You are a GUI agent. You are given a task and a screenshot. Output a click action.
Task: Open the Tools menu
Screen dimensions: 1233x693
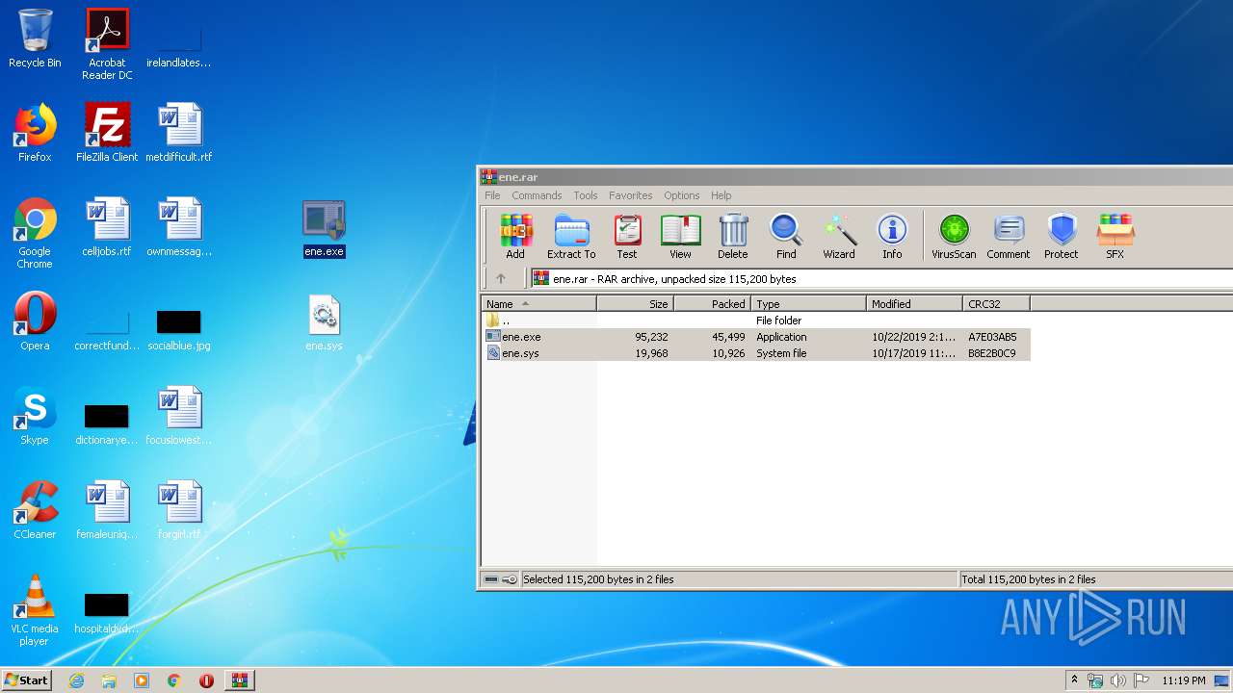(x=586, y=195)
